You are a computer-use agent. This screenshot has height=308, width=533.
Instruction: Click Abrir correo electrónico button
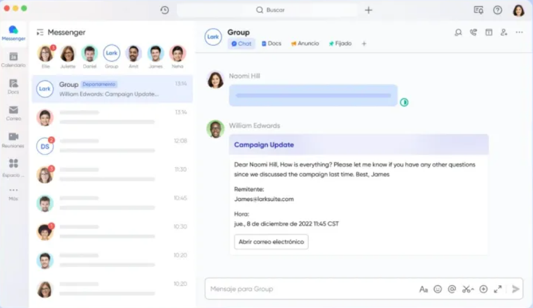click(271, 242)
